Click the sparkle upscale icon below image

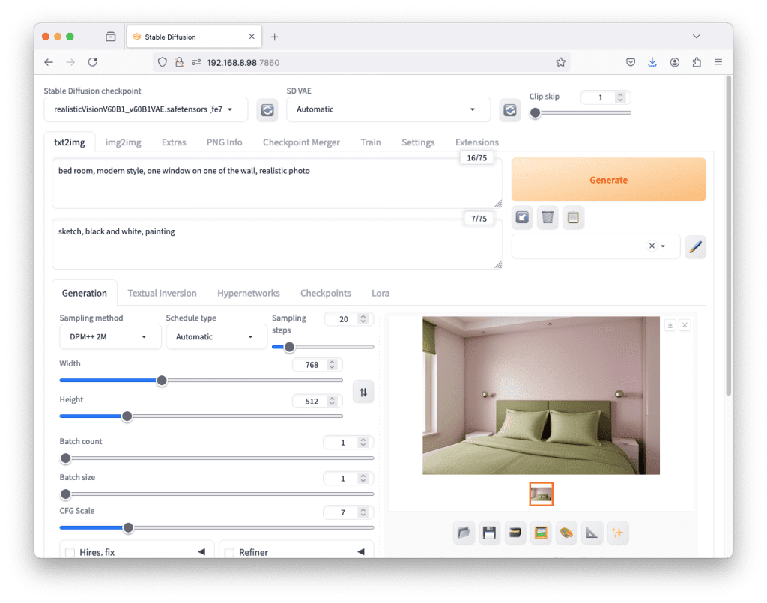(x=617, y=533)
